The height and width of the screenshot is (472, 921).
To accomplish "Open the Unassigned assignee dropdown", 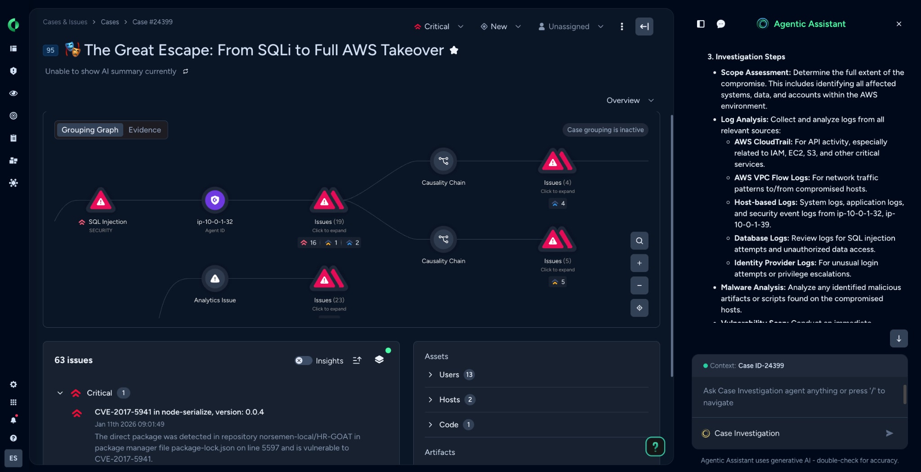I will click(x=570, y=27).
